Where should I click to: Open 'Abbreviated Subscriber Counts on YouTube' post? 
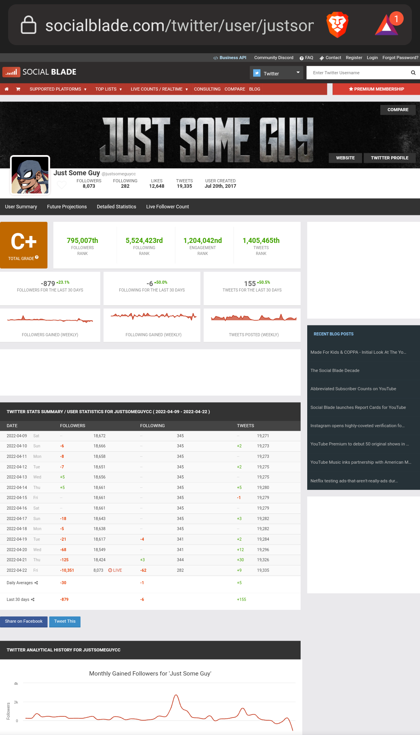[x=353, y=389]
